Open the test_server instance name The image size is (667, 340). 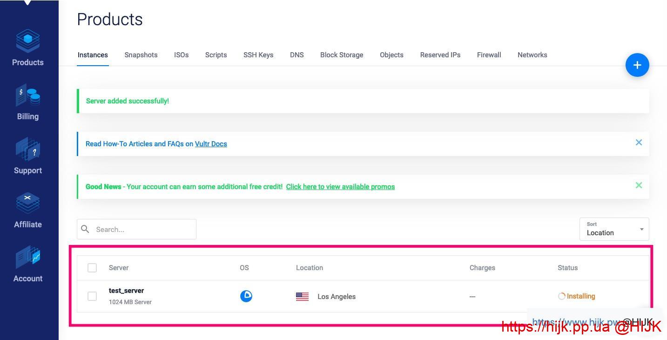tap(126, 291)
